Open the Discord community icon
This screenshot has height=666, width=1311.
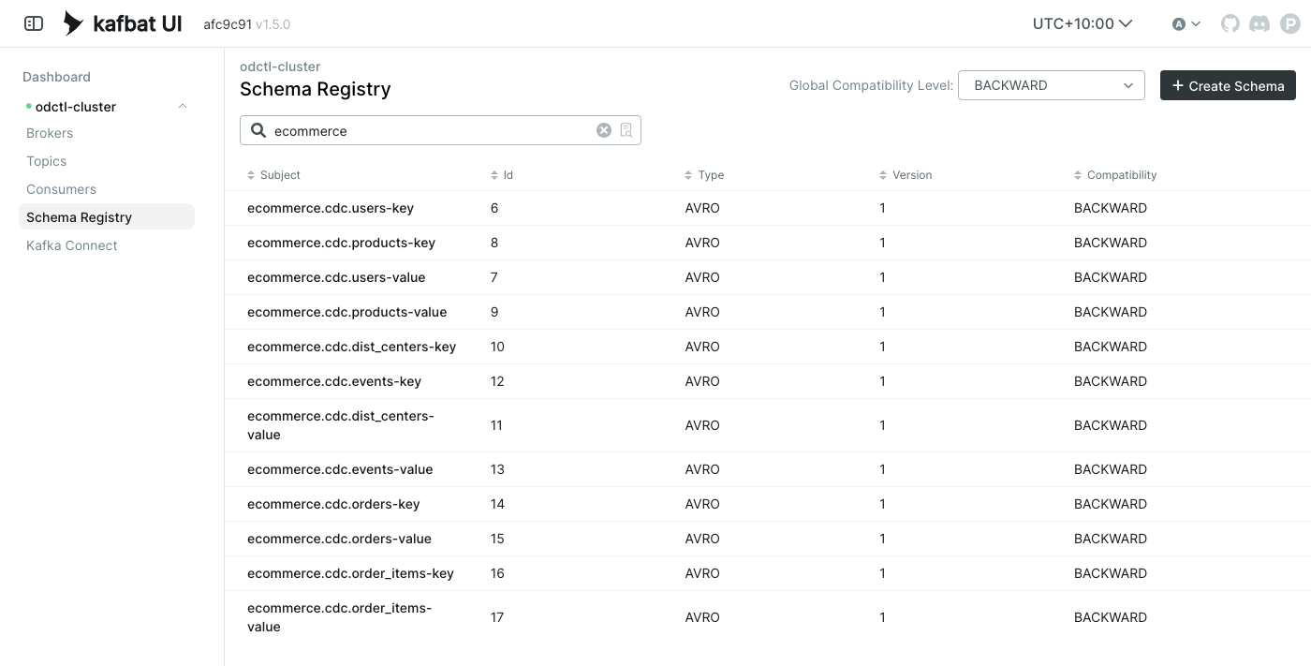[1259, 23]
